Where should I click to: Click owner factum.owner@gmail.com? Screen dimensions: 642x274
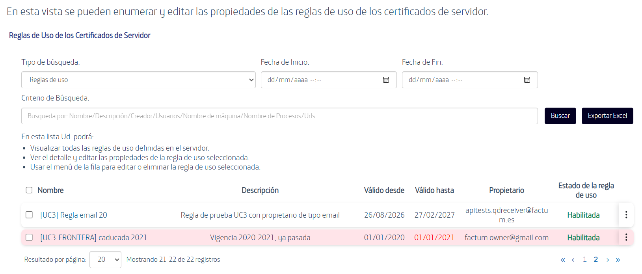pos(506,237)
